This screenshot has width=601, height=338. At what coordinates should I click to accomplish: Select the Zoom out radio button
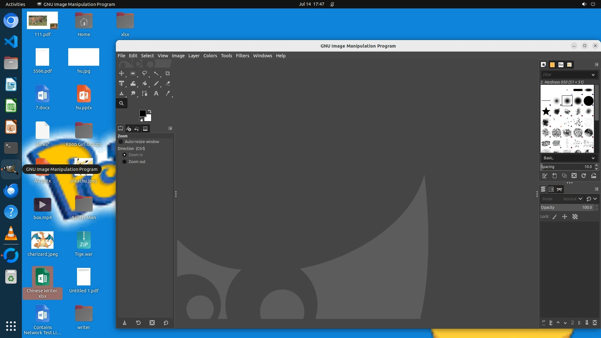pos(124,162)
